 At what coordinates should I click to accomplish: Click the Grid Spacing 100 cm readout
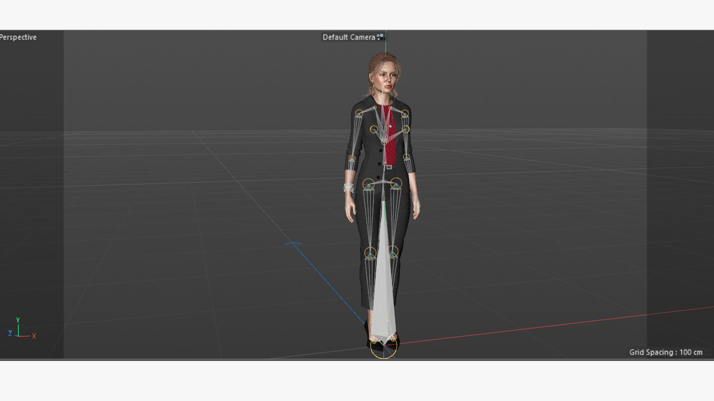[666, 352]
